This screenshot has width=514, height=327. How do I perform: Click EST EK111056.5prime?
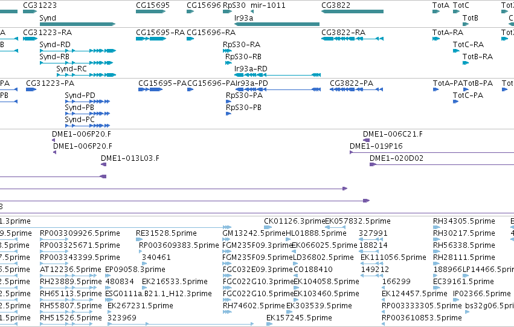(x=393, y=257)
